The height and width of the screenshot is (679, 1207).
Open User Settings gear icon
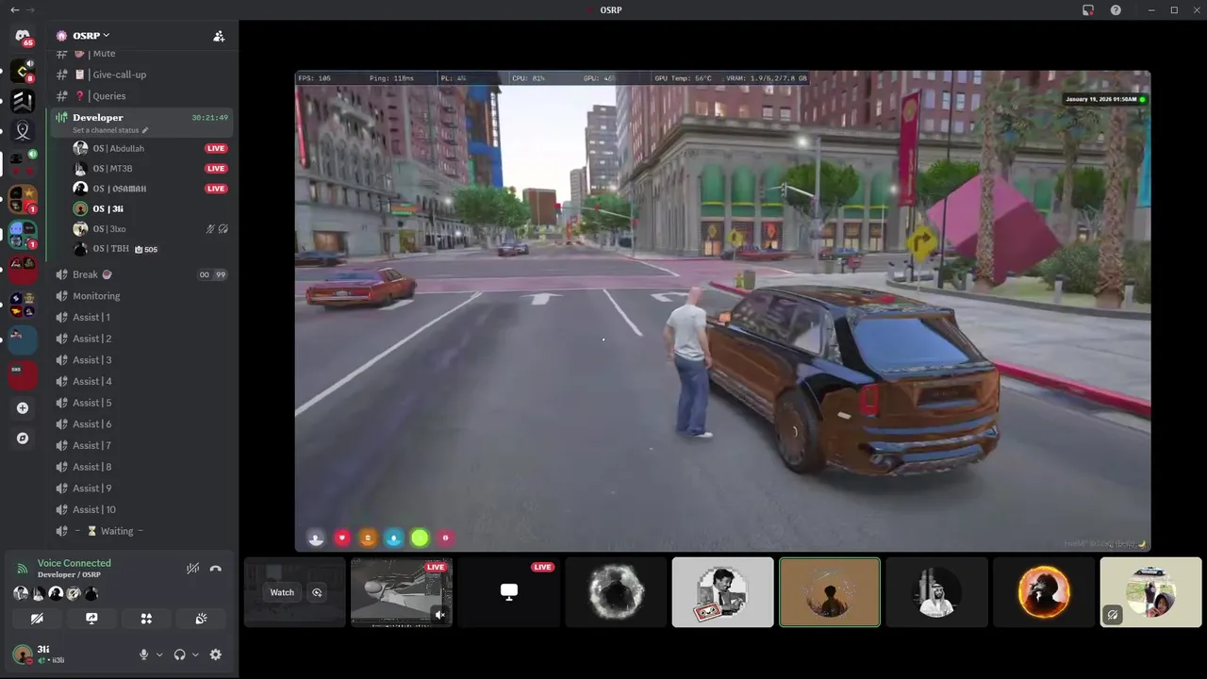pyautogui.click(x=216, y=654)
